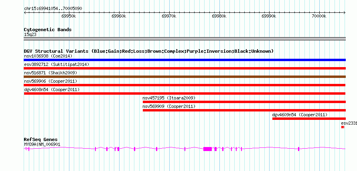The image size is (357, 171).
Task: Select the red loss bar for dgv4608n54
Action: click(x=185, y=93)
